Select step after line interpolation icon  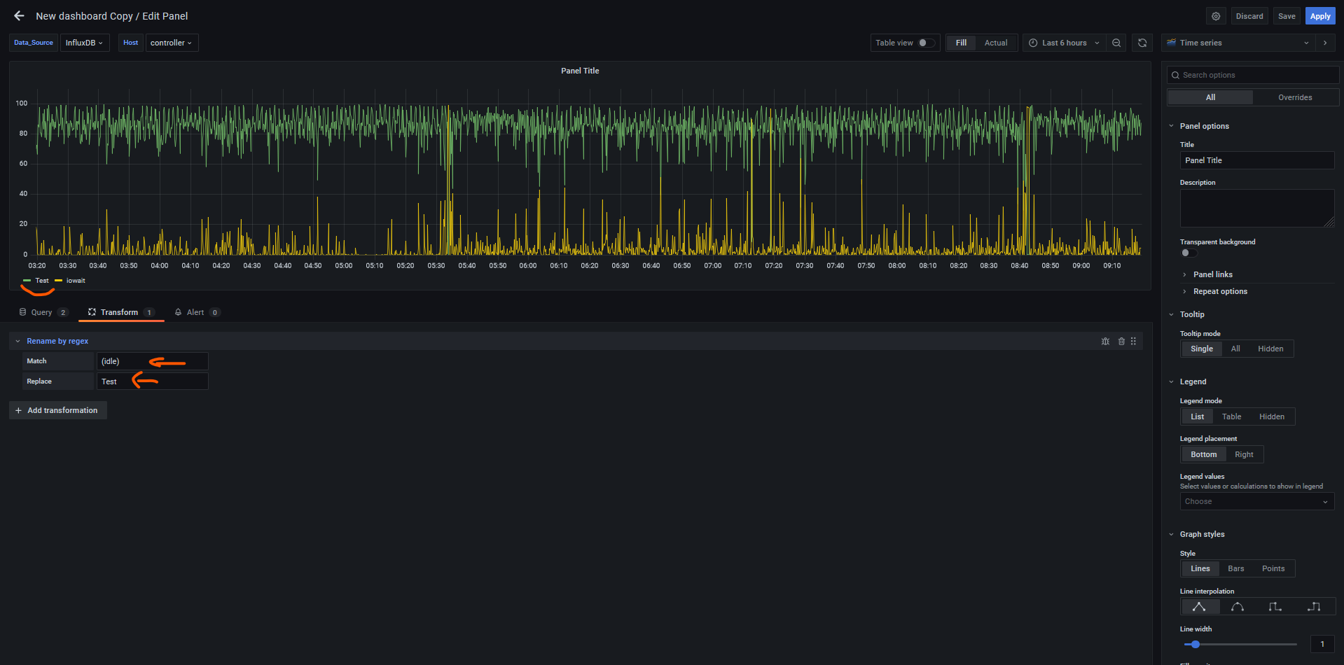point(1314,607)
